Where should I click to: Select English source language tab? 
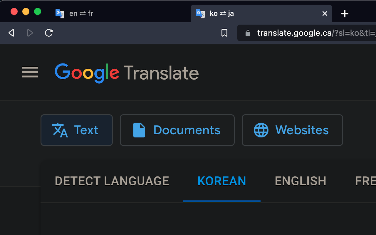[301, 181]
